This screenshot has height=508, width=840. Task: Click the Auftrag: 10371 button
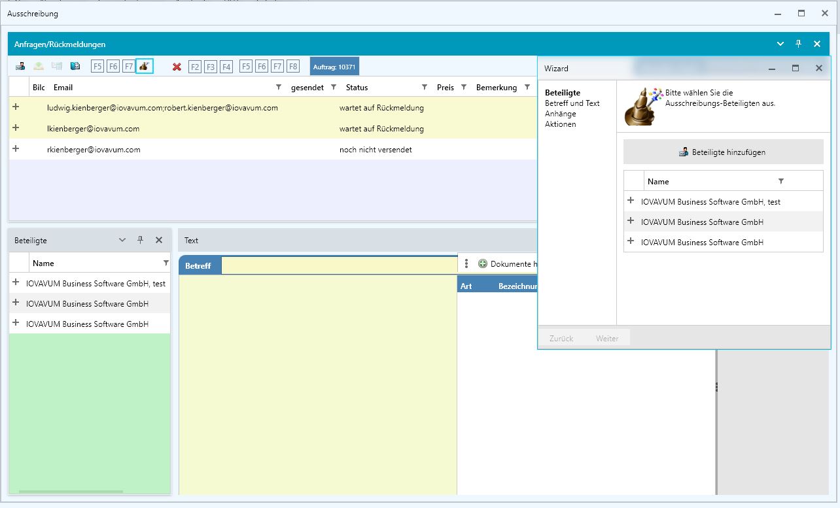click(x=334, y=67)
